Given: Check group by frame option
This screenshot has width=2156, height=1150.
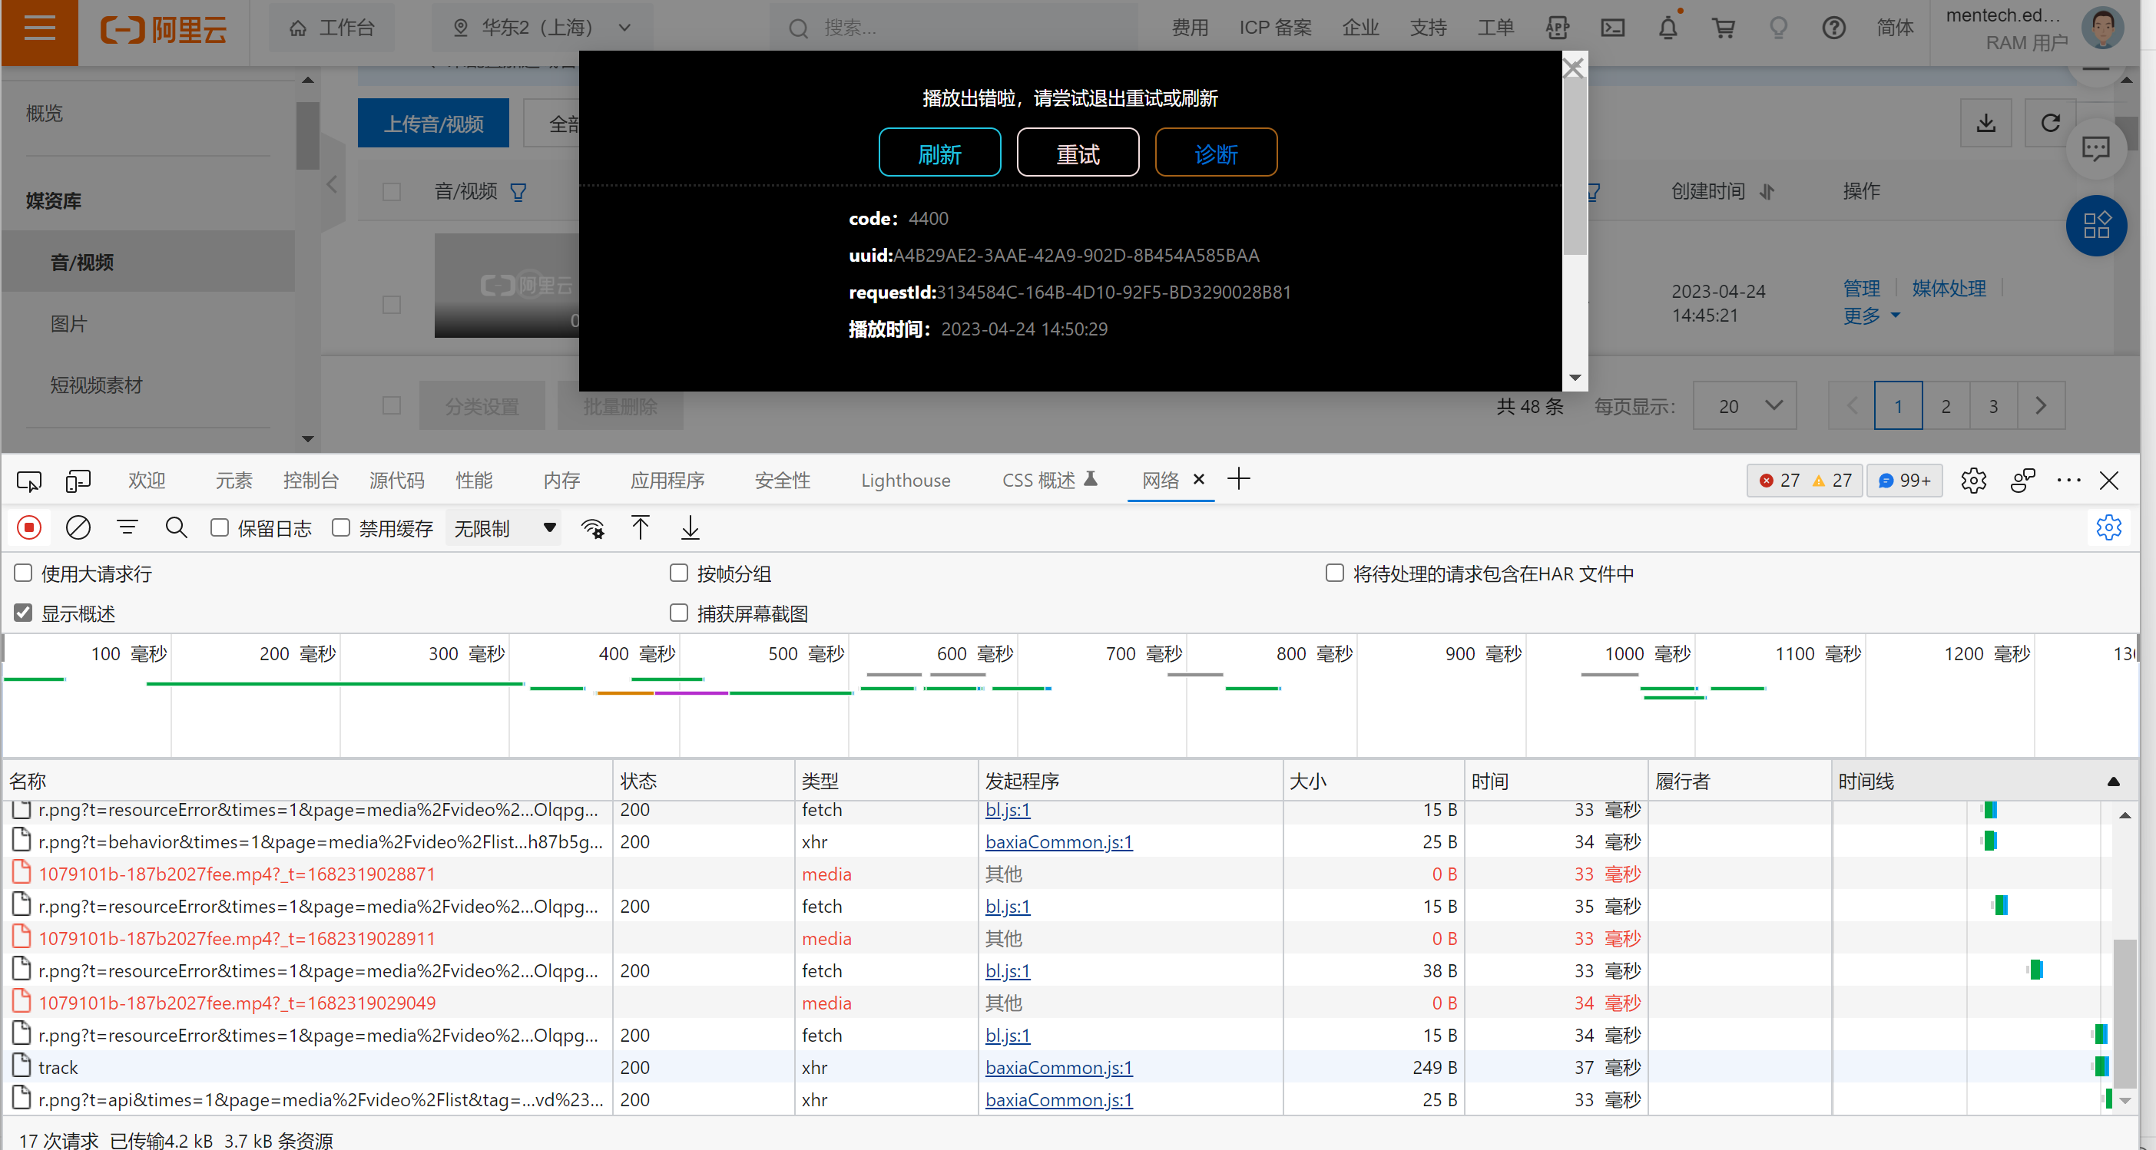Looking at the screenshot, I should pyautogui.click(x=679, y=573).
